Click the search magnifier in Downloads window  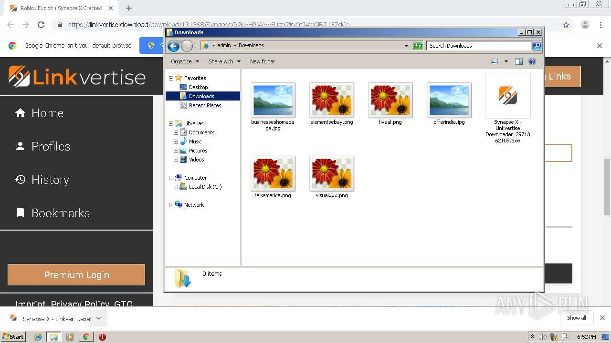(537, 46)
